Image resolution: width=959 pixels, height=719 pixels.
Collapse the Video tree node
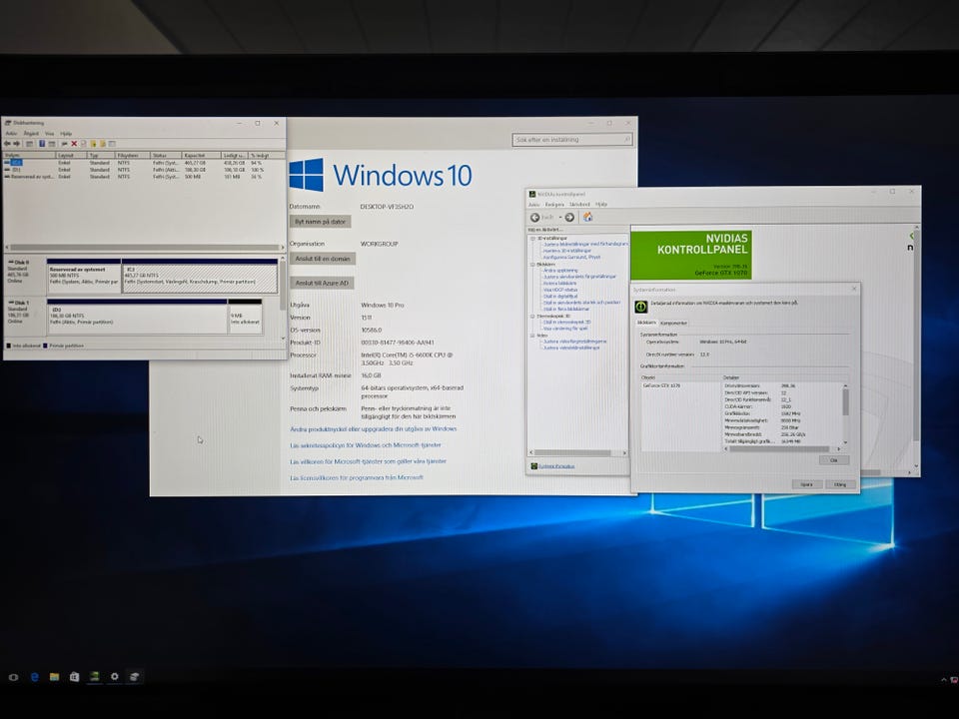pos(532,335)
